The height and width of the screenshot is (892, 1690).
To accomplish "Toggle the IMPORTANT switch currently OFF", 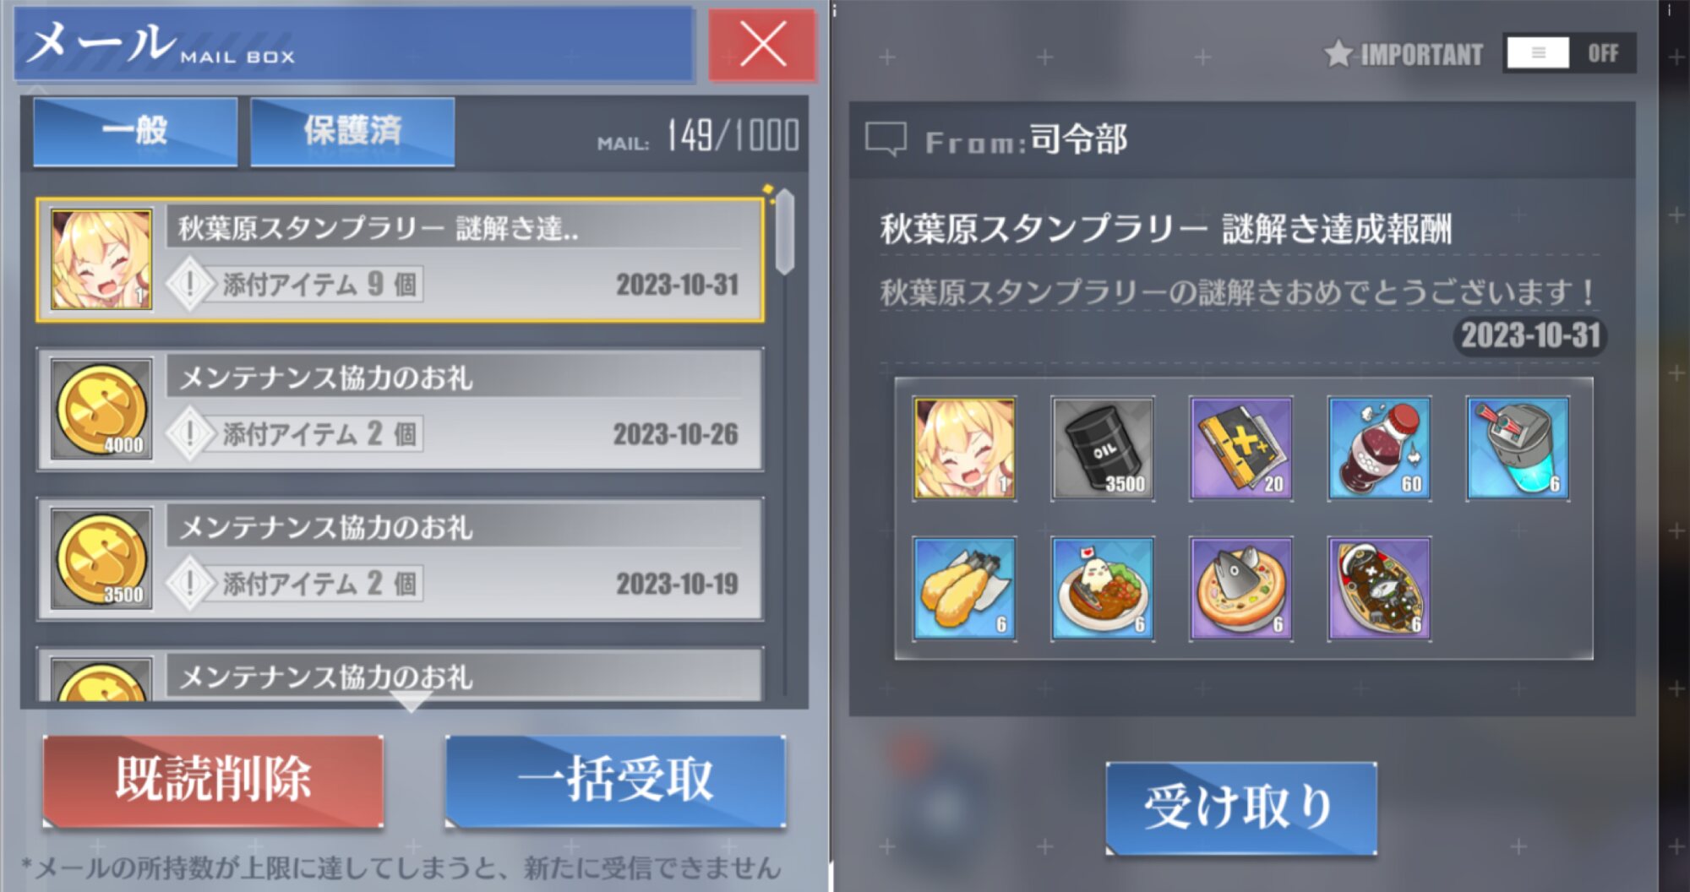I will (1569, 53).
